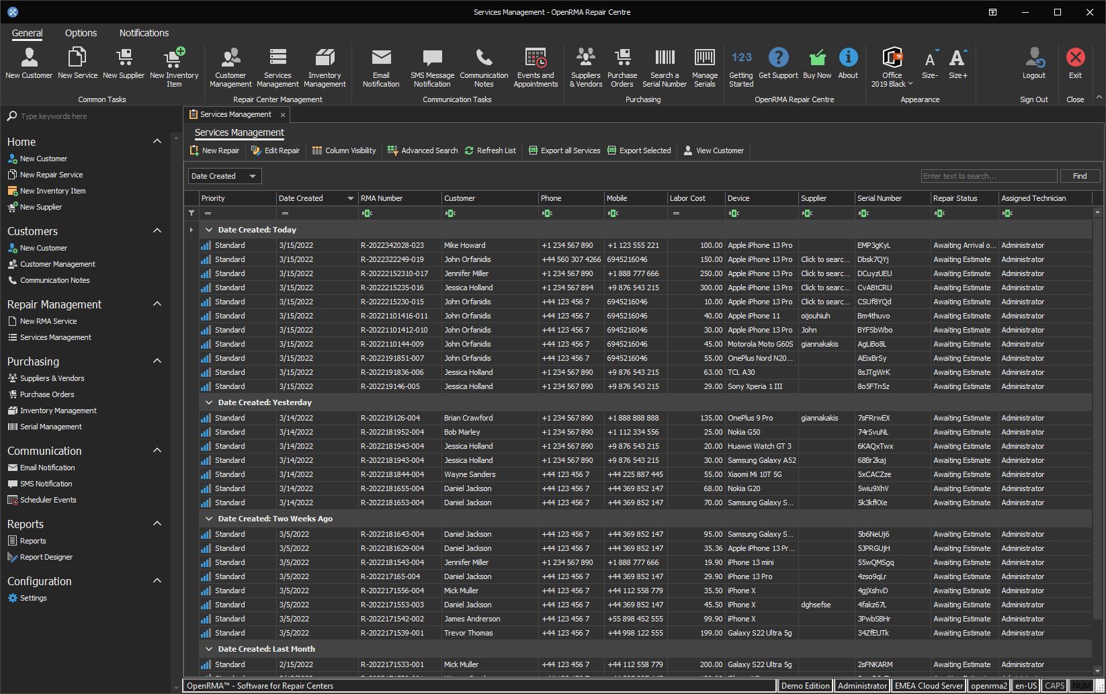The image size is (1106, 694).
Task: Click Edit Repair toolbar button
Action: (275, 150)
